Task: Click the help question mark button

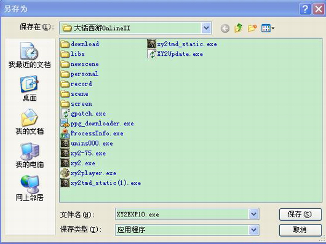Action: point(305,9)
